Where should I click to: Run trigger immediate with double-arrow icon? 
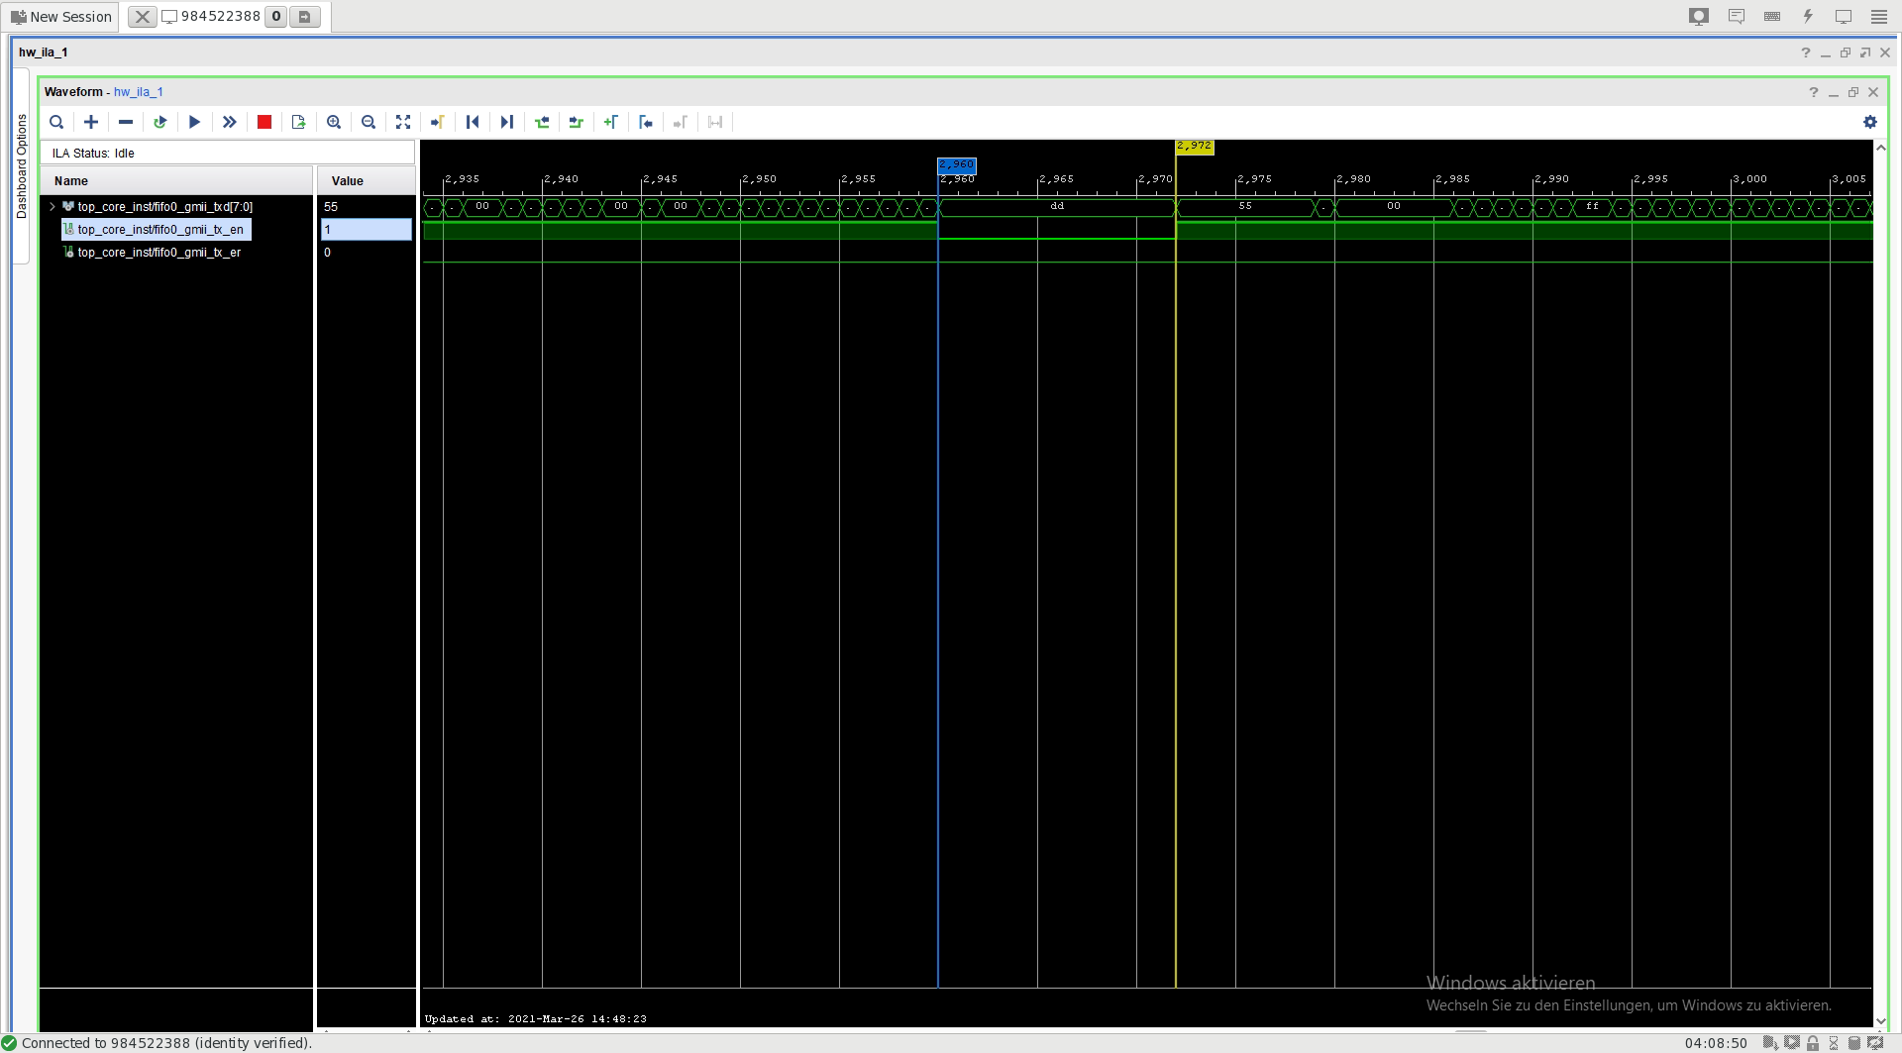click(230, 122)
